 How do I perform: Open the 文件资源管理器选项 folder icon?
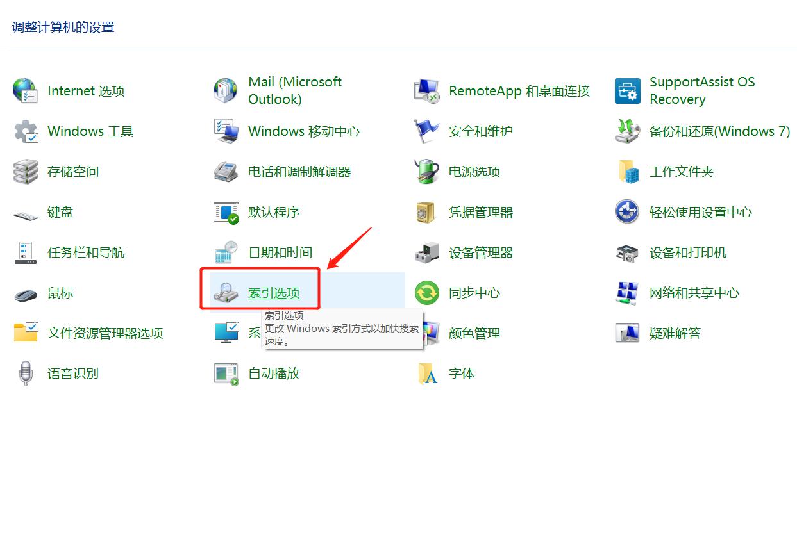tap(25, 333)
